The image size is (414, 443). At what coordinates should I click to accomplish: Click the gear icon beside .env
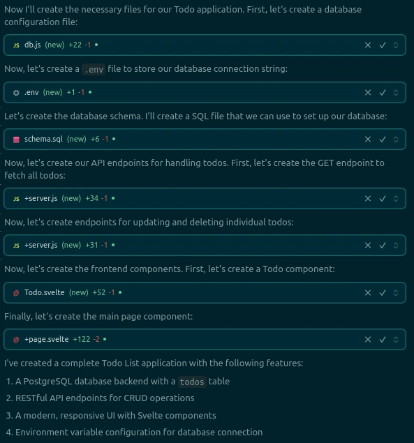pos(16,93)
